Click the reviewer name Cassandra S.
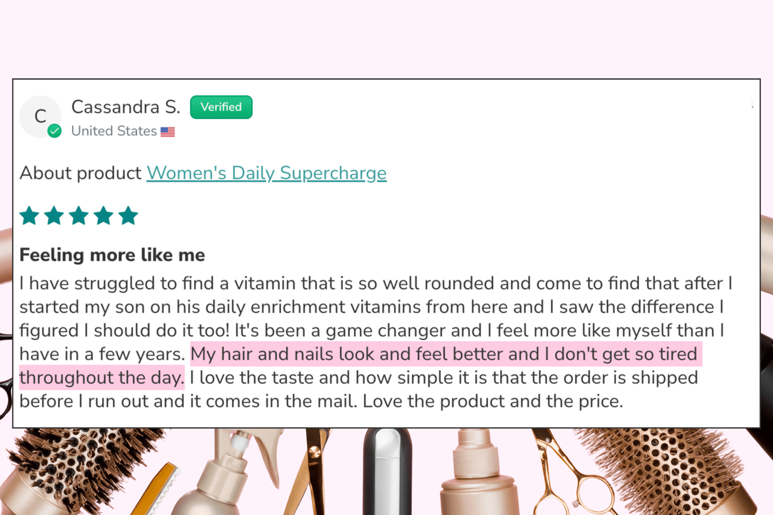The image size is (773, 515). click(x=126, y=107)
